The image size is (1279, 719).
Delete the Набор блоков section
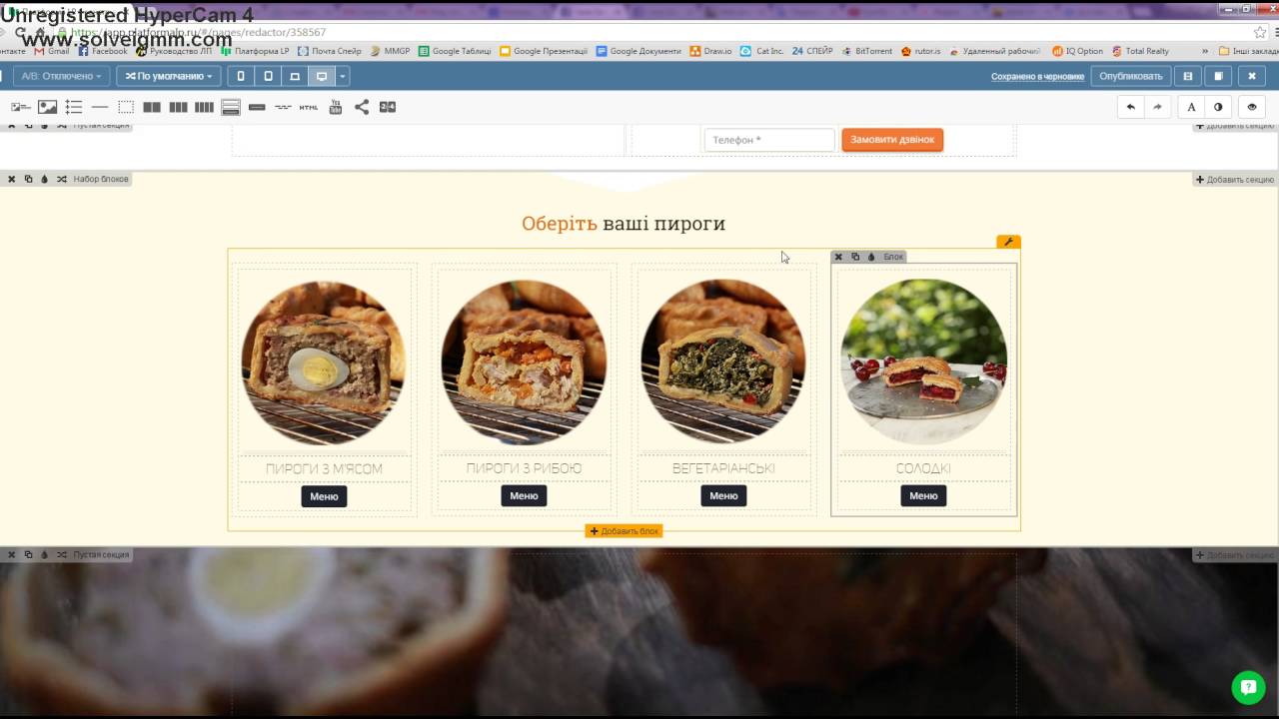click(x=12, y=179)
